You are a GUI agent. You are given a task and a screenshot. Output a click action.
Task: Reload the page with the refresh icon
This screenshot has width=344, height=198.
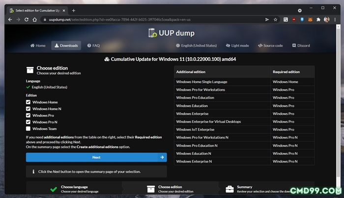tap(27, 20)
